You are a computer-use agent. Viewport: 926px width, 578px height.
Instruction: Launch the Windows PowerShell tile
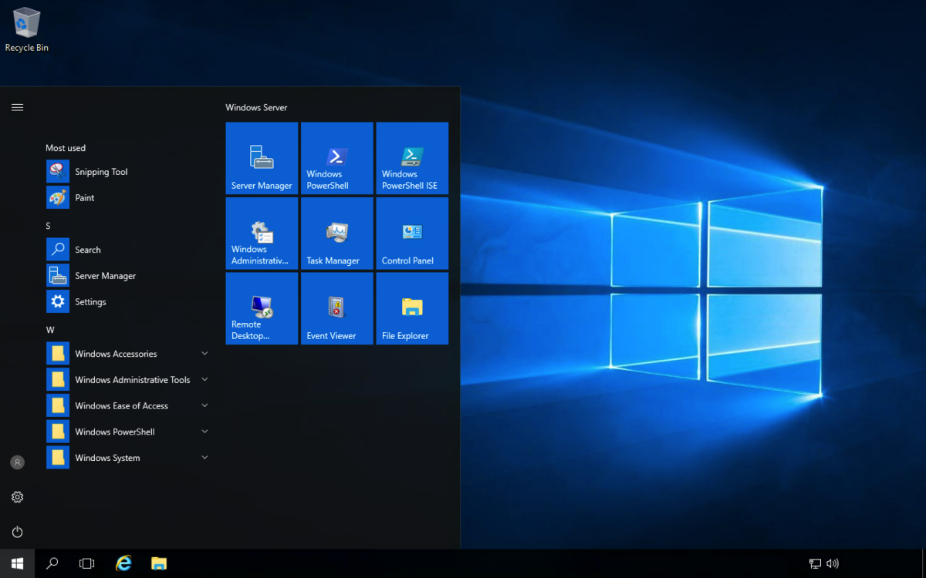(336, 158)
